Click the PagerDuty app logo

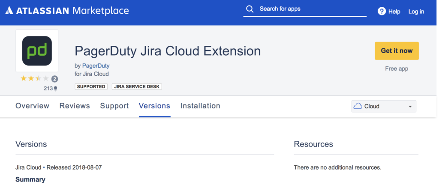point(37,51)
